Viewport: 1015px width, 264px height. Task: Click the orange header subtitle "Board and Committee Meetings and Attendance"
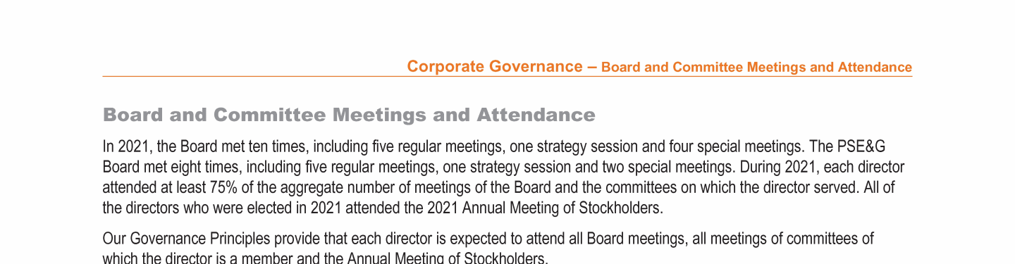click(x=757, y=68)
